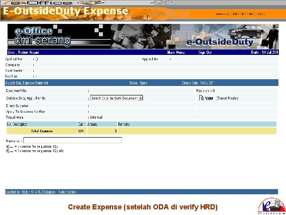Image resolution: width=286 pixels, height=215 pixels.
Task: Click the 'Outside Duty Expense Statement' heading
Action: point(27,83)
